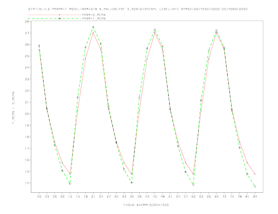This screenshot has width=278, height=214.
Task: Click x-axis forecast hour label 33
Action: click(124, 197)
